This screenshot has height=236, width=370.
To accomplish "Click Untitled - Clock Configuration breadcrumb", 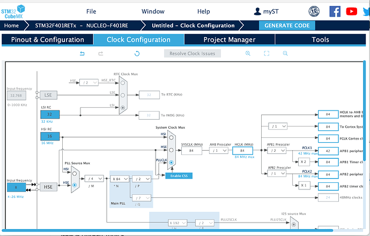I will point(193,26).
